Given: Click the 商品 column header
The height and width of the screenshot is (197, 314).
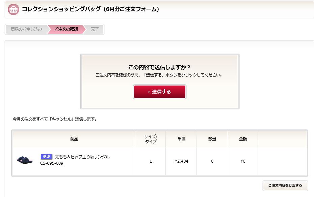Looking at the screenshot, I should (74, 139).
